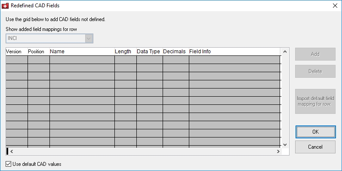Click the horizontal scroll right arrow

point(278,151)
